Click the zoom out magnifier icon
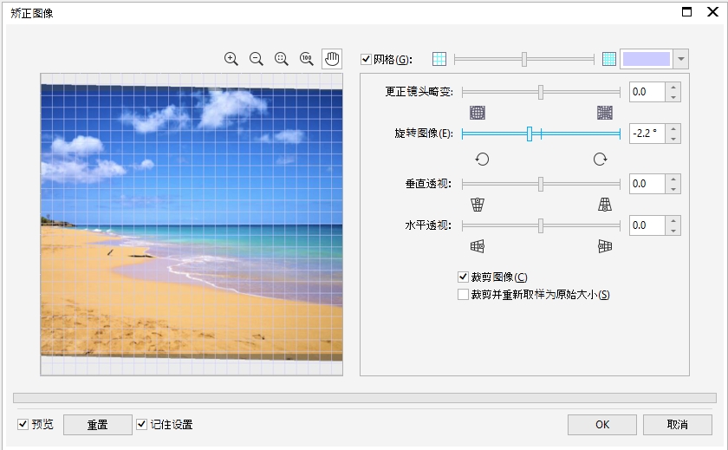Image resolution: width=728 pixels, height=450 pixels. pyautogui.click(x=256, y=59)
